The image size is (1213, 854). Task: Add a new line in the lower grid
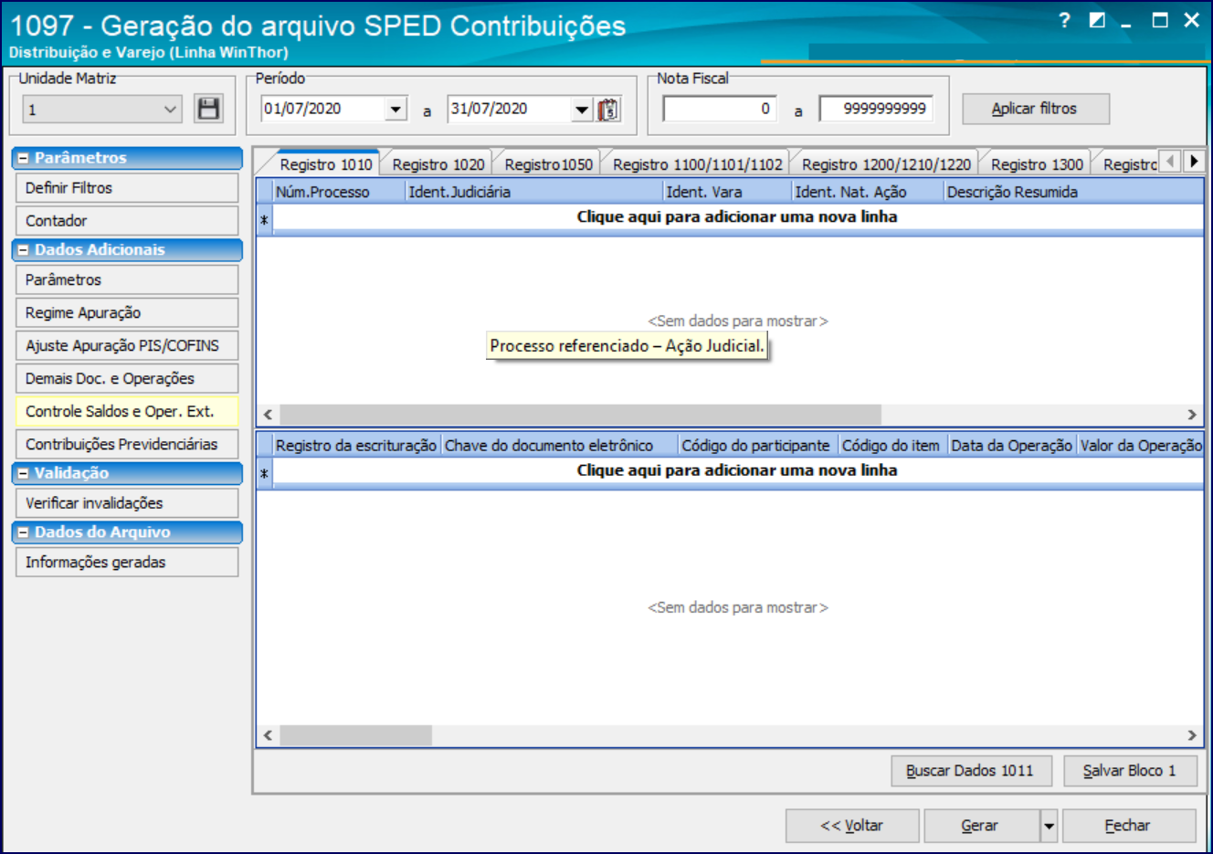[x=737, y=471]
